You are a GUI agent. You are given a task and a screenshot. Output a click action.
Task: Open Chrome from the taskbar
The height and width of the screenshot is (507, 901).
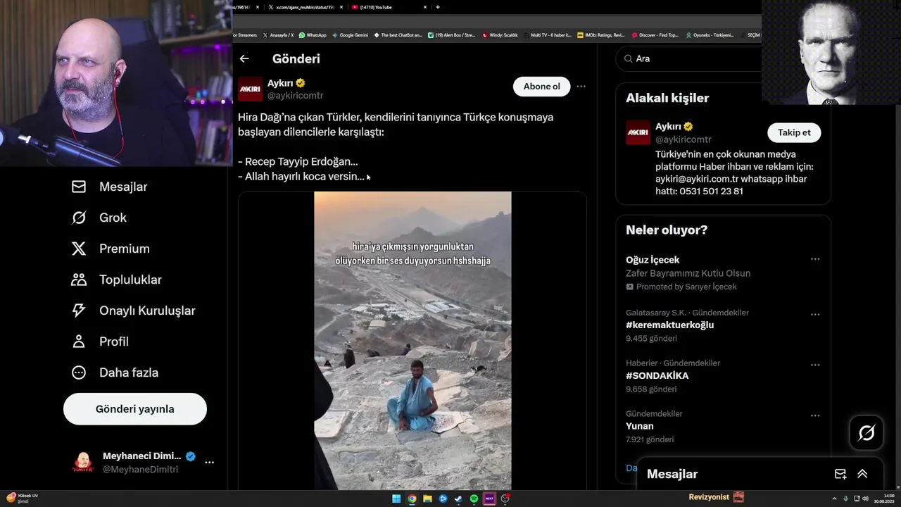412,499
